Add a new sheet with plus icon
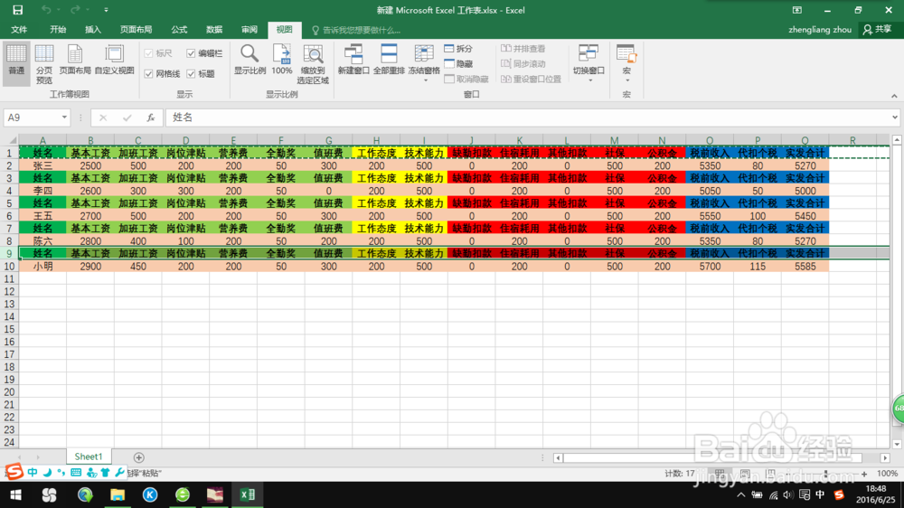Screen dimensions: 904x508 tap(138, 457)
